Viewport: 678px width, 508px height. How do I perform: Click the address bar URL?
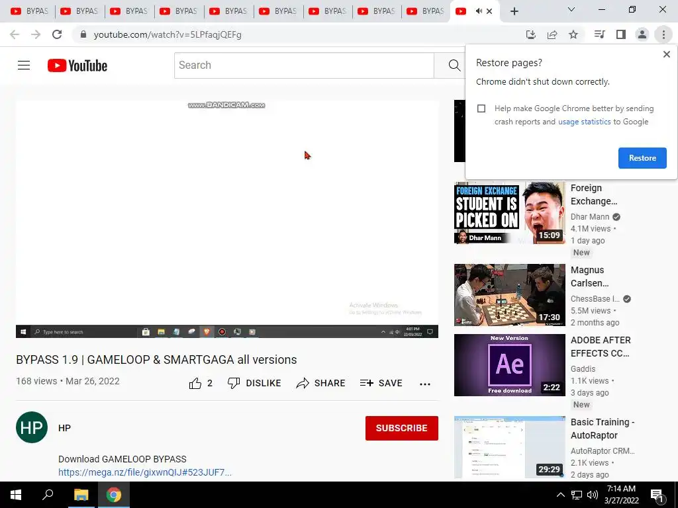click(168, 34)
